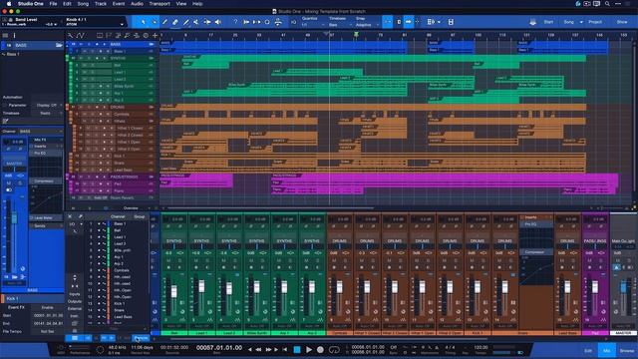Screen dimensions: 638x359
Task: Open the Track menu
Action: pyautogui.click(x=101, y=4)
